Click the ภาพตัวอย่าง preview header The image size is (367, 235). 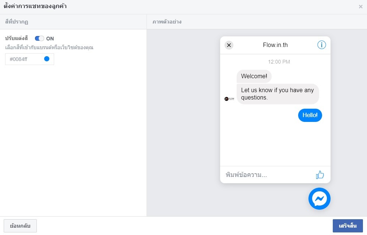pyautogui.click(x=167, y=22)
